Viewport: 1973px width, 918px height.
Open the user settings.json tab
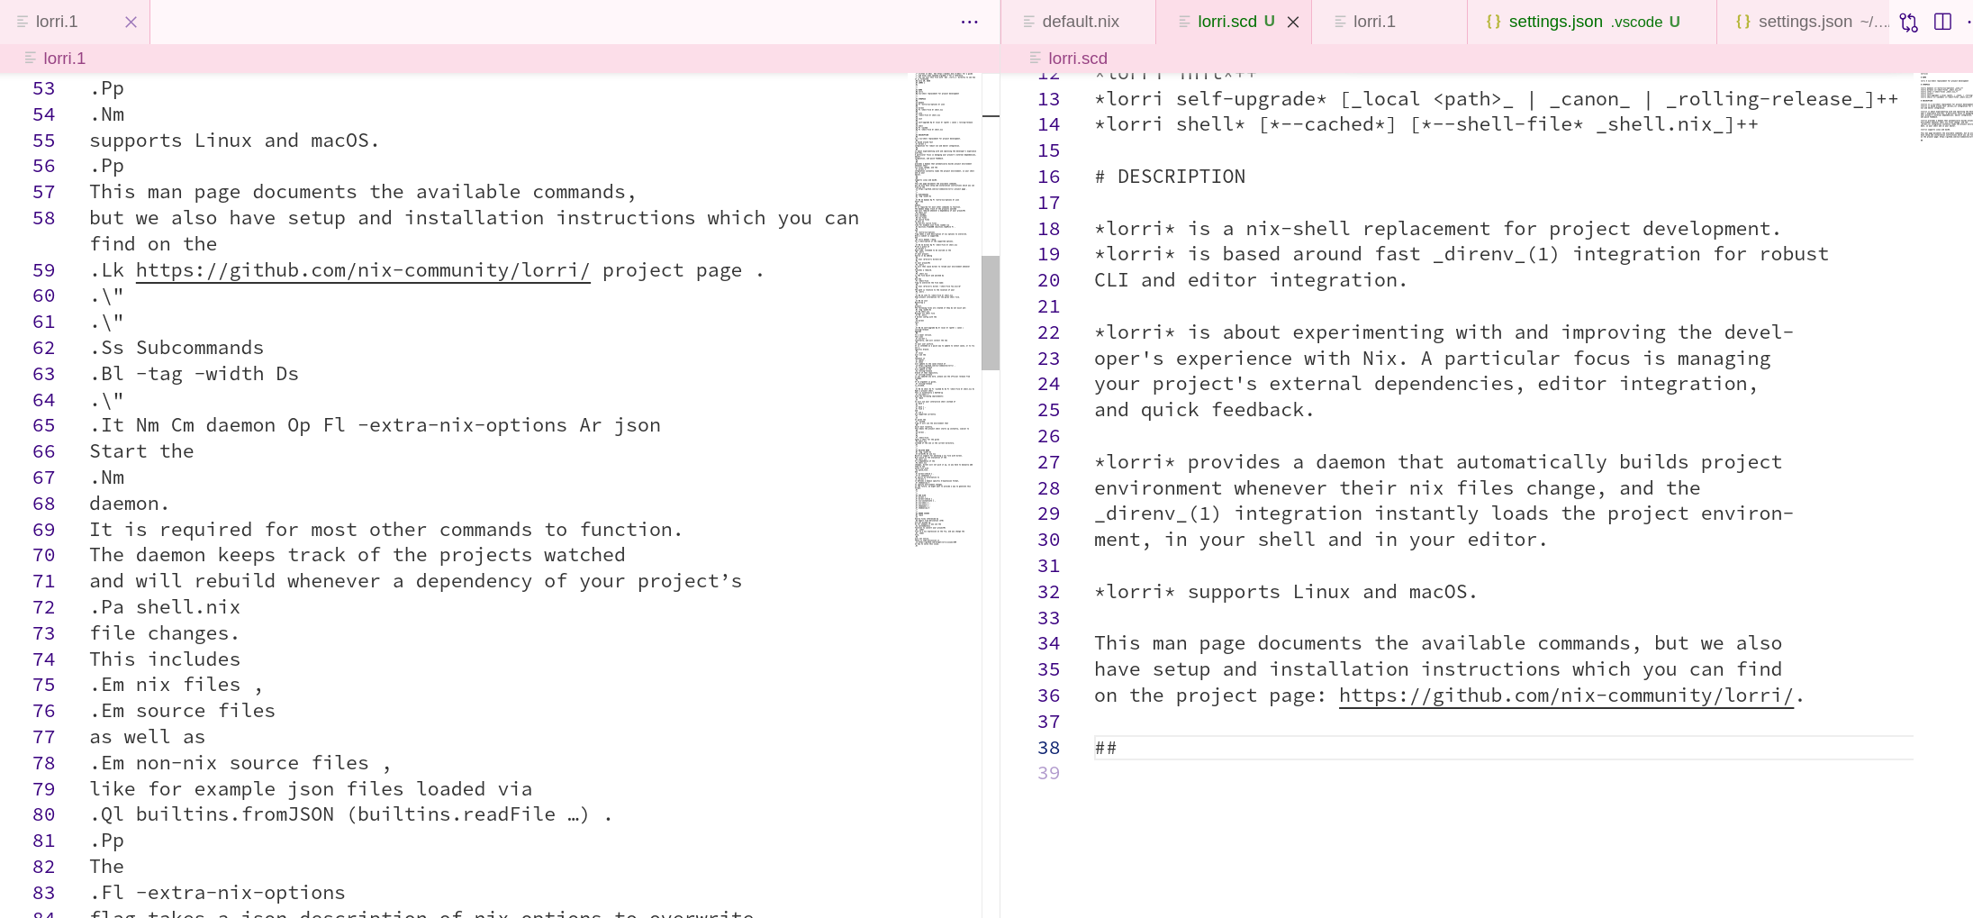tap(1802, 22)
